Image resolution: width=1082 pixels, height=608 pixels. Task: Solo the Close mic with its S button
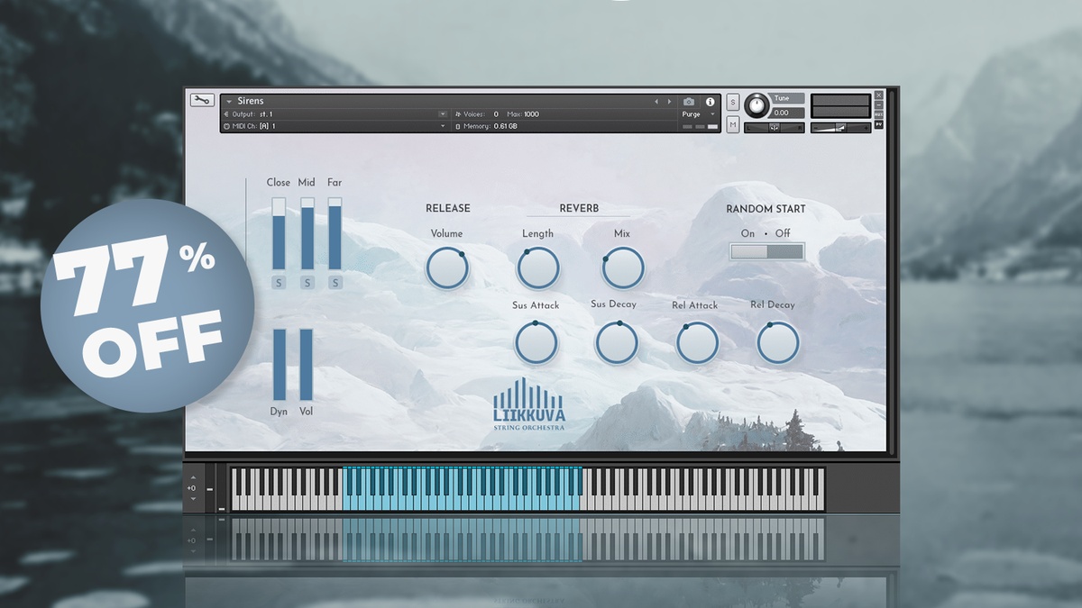[x=279, y=283]
